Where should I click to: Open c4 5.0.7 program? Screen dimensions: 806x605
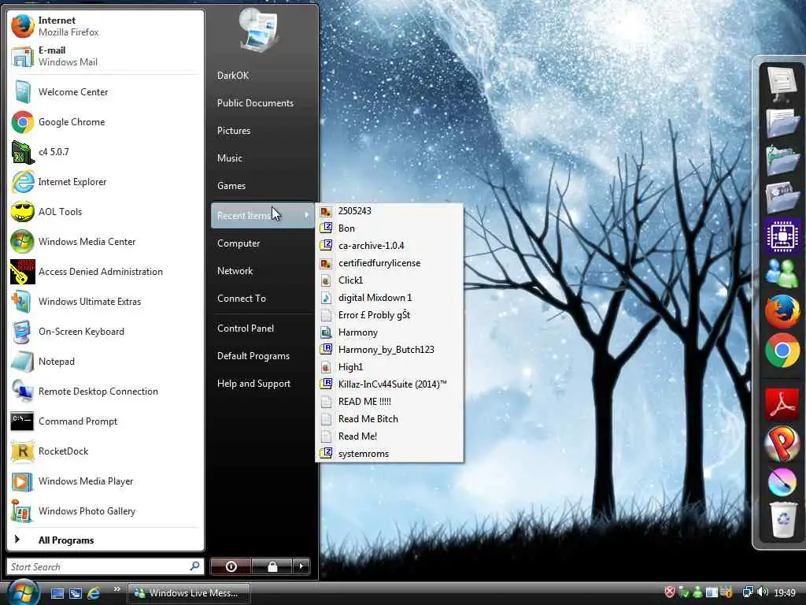pyautogui.click(x=105, y=152)
